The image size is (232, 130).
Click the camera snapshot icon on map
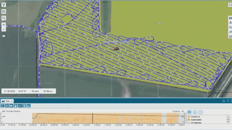(x=4, y=11)
